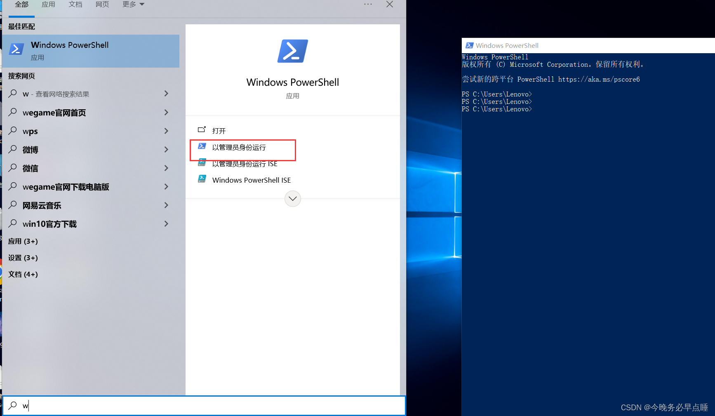The height and width of the screenshot is (416, 715).
Task: Expand more actions with the down chevron
Action: (x=293, y=199)
